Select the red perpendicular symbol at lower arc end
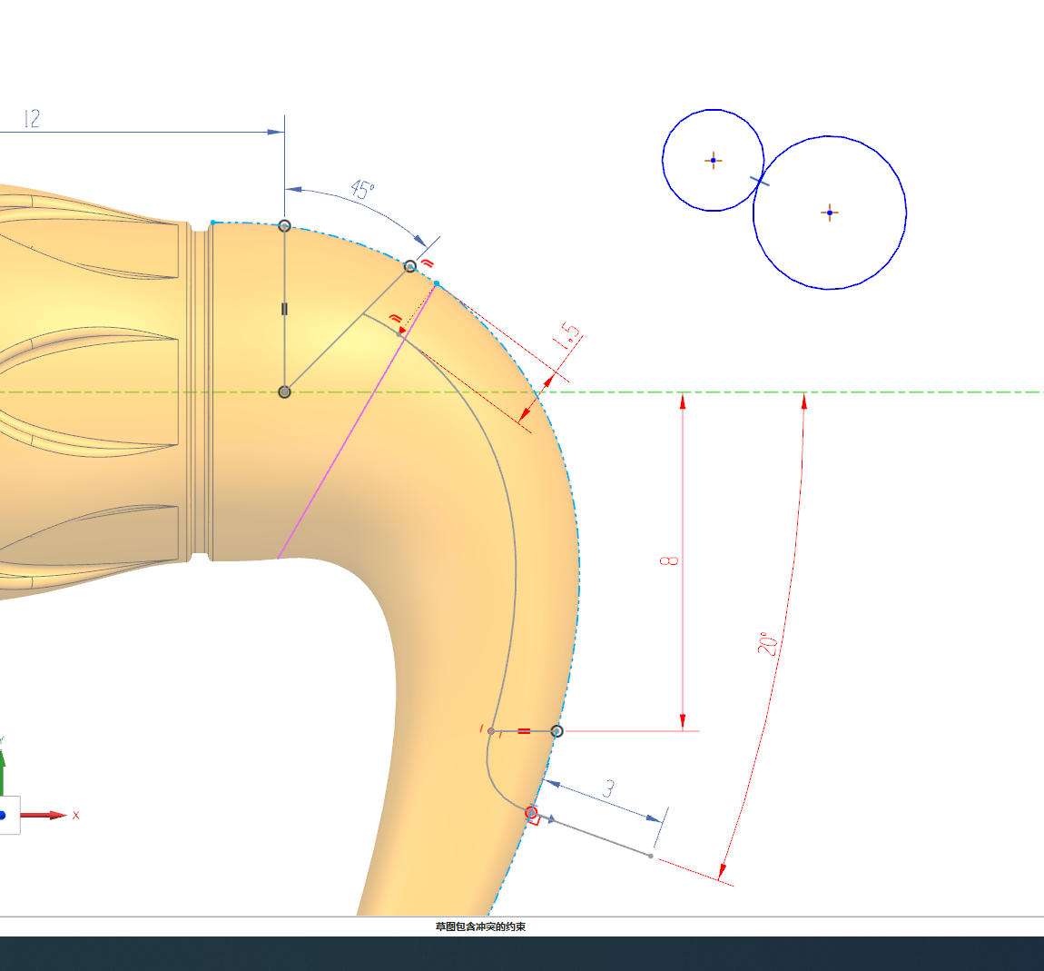1044x971 pixels. pos(535,820)
